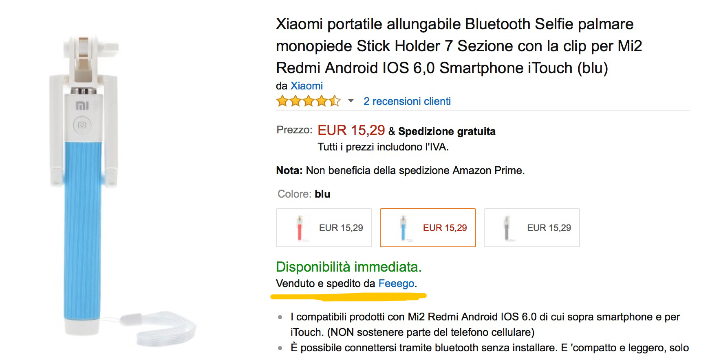This screenshot has height=357, width=710.
Task: Click the camera shutter button on stick
Action: pos(82,125)
